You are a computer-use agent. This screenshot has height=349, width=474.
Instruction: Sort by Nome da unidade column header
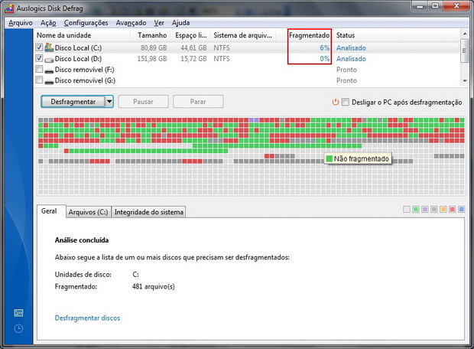(82, 35)
